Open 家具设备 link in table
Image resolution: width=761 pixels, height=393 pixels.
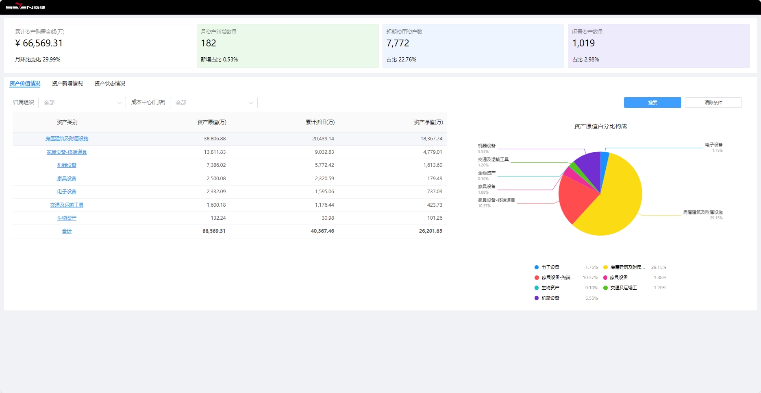(x=67, y=179)
